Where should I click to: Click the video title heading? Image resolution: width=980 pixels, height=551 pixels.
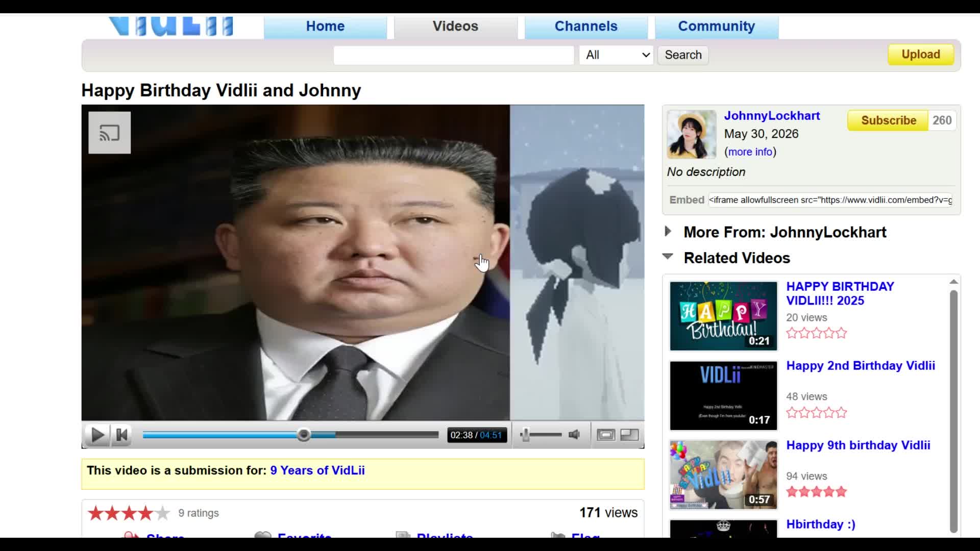point(221,91)
